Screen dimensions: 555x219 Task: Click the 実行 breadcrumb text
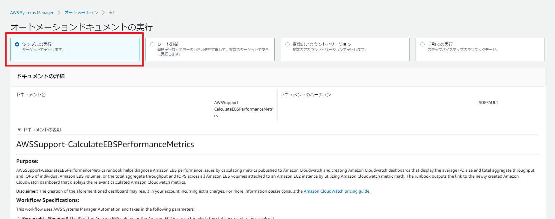113,13
